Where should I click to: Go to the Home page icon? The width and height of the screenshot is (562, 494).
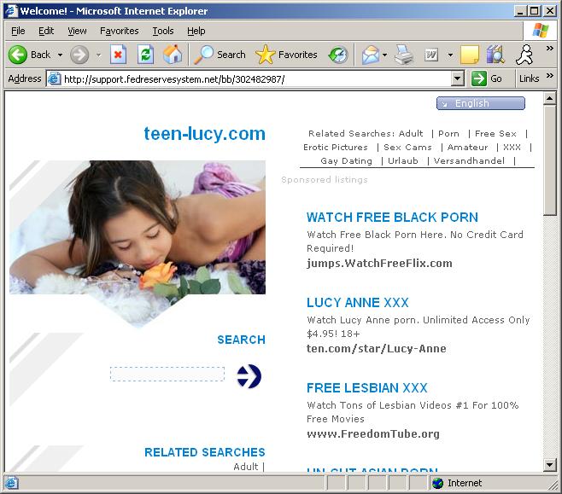point(173,55)
